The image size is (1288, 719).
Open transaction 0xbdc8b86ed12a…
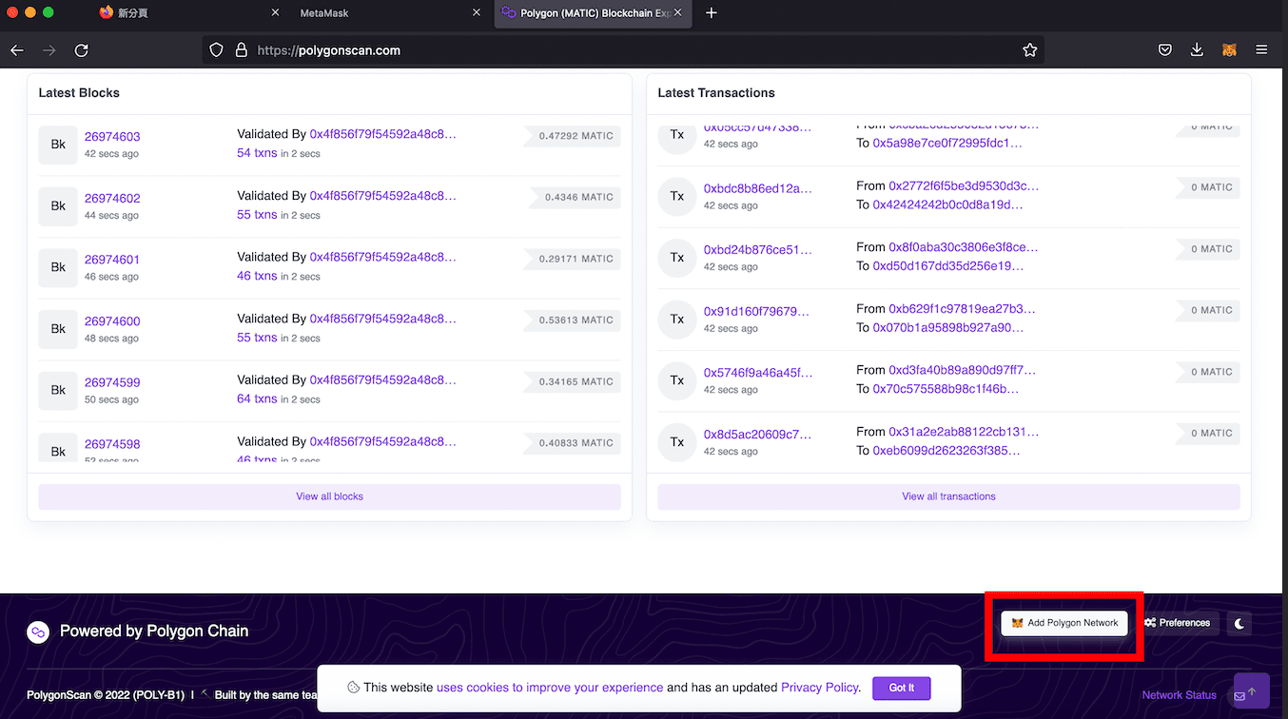pos(758,189)
